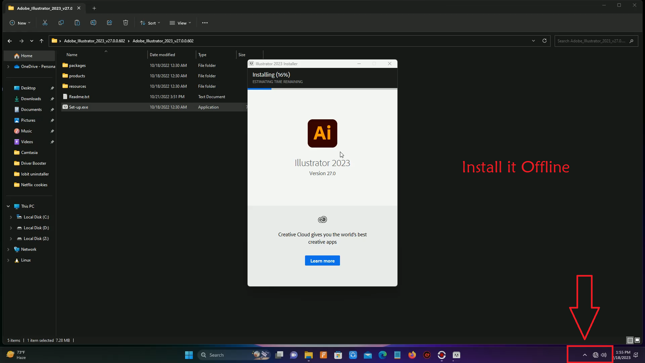Viewport: 645px width, 363px height.
Task: Open File Explorer from the taskbar
Action: tap(309, 355)
